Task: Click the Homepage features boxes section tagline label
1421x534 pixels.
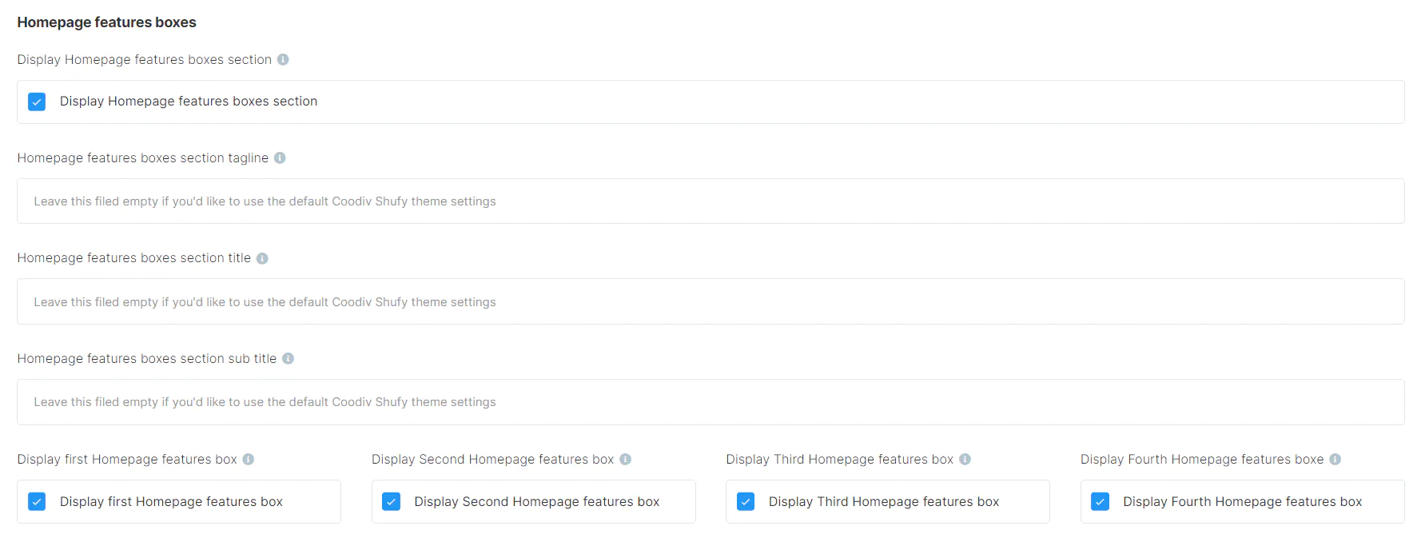Action: tap(143, 158)
